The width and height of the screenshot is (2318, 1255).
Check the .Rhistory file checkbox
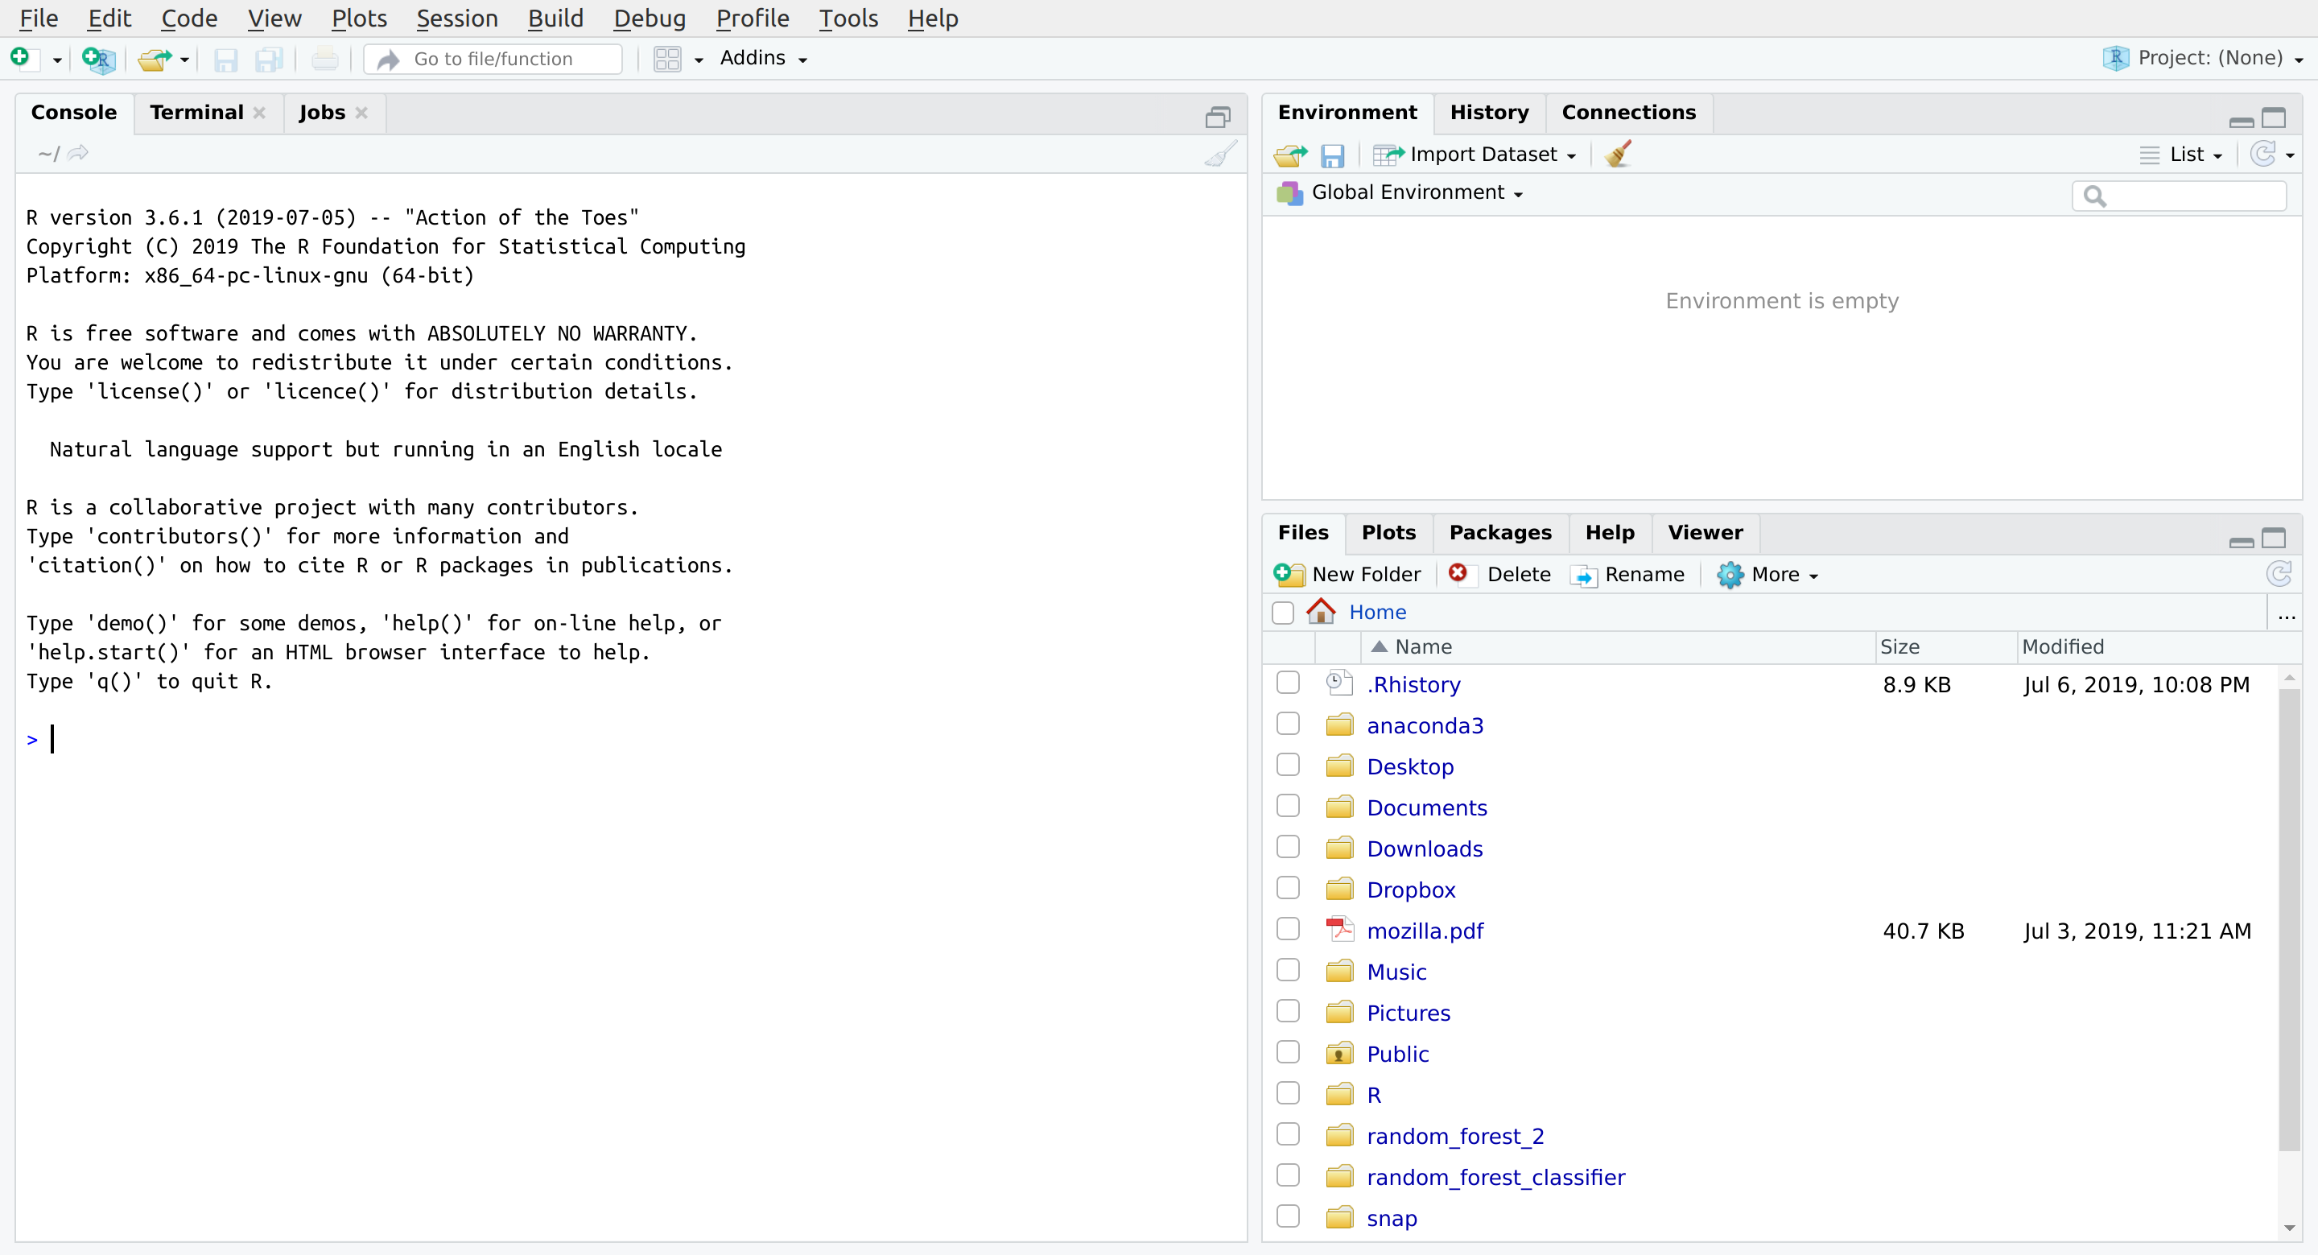tap(1289, 683)
